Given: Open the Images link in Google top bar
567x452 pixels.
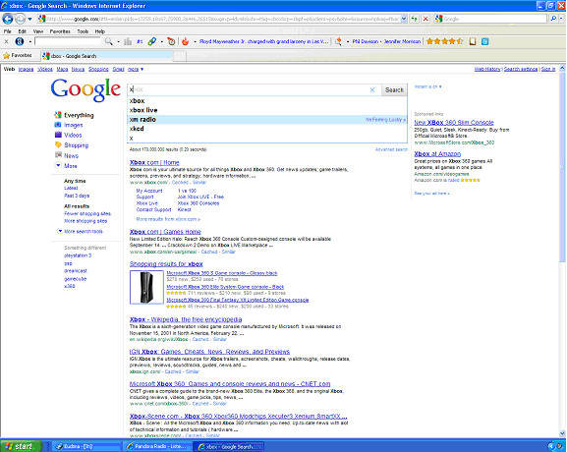Looking at the screenshot, I should point(26,69).
